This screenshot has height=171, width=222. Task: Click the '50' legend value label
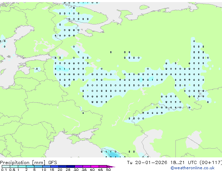click(x=108, y=170)
